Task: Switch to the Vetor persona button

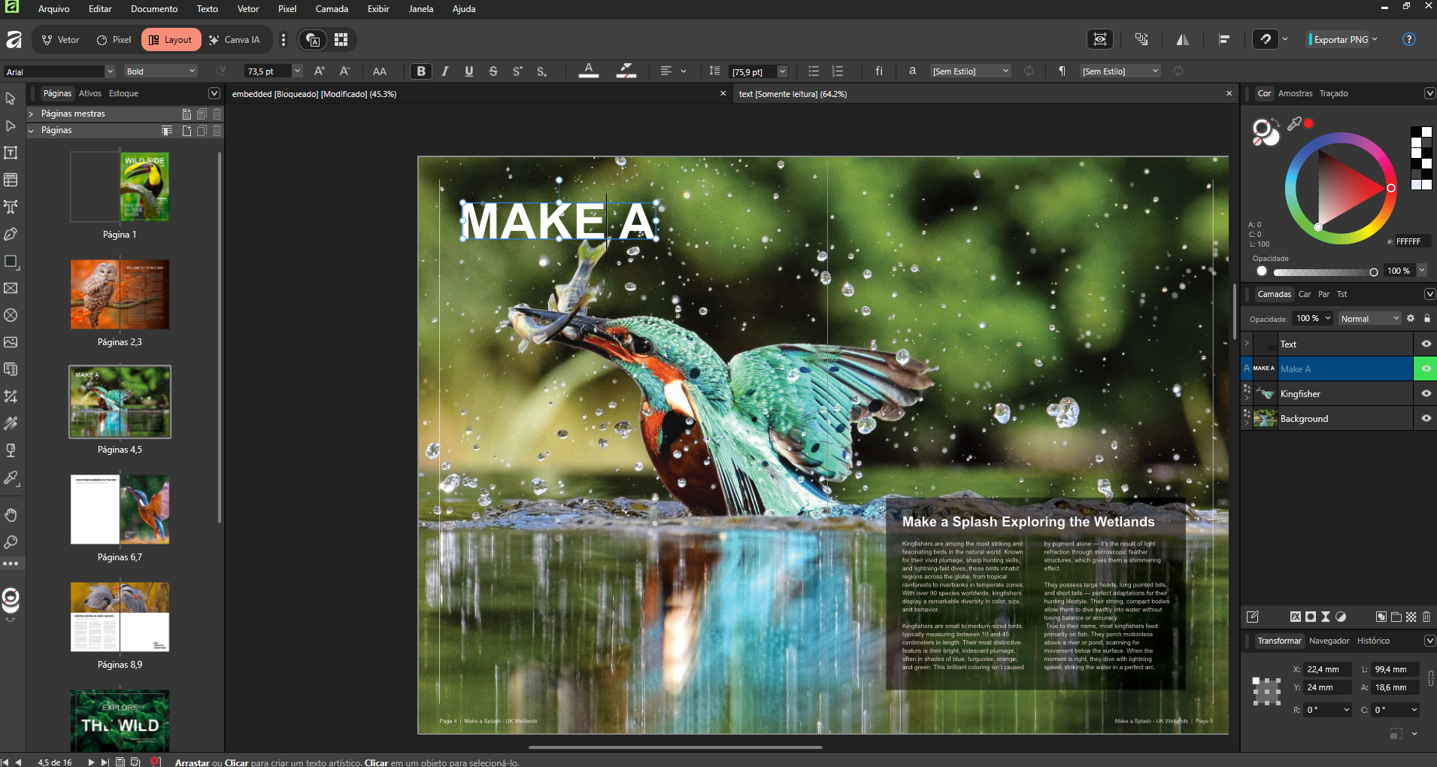Action: tap(60, 40)
